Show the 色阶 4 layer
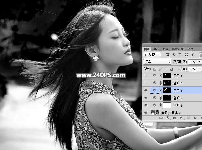Image resolution: width=202 pixels, height=150 pixels. [x=146, y=83]
